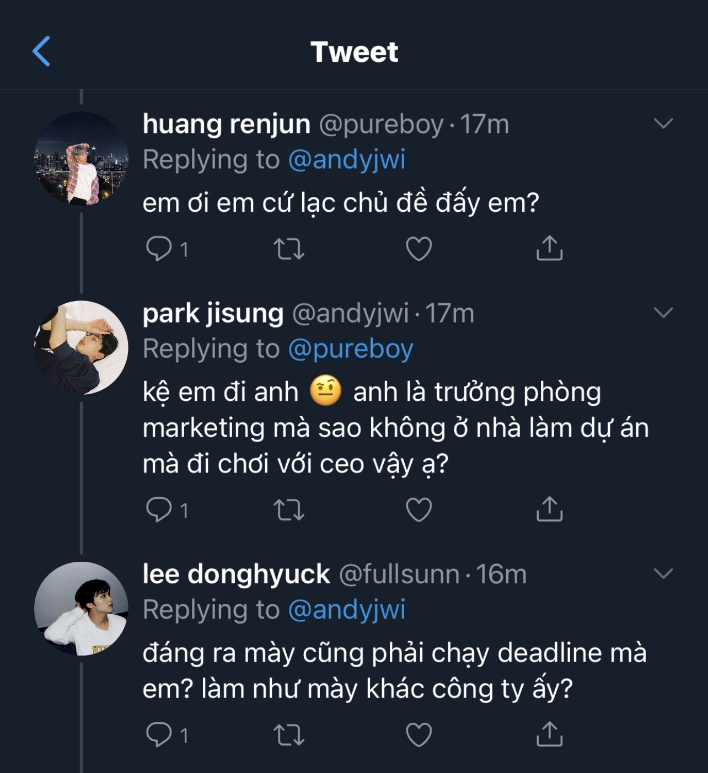This screenshot has height=773, width=708.
Task: Share park jisung's tweet
Action: 549,509
